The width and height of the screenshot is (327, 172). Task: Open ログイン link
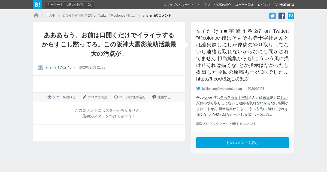(x=264, y=5)
